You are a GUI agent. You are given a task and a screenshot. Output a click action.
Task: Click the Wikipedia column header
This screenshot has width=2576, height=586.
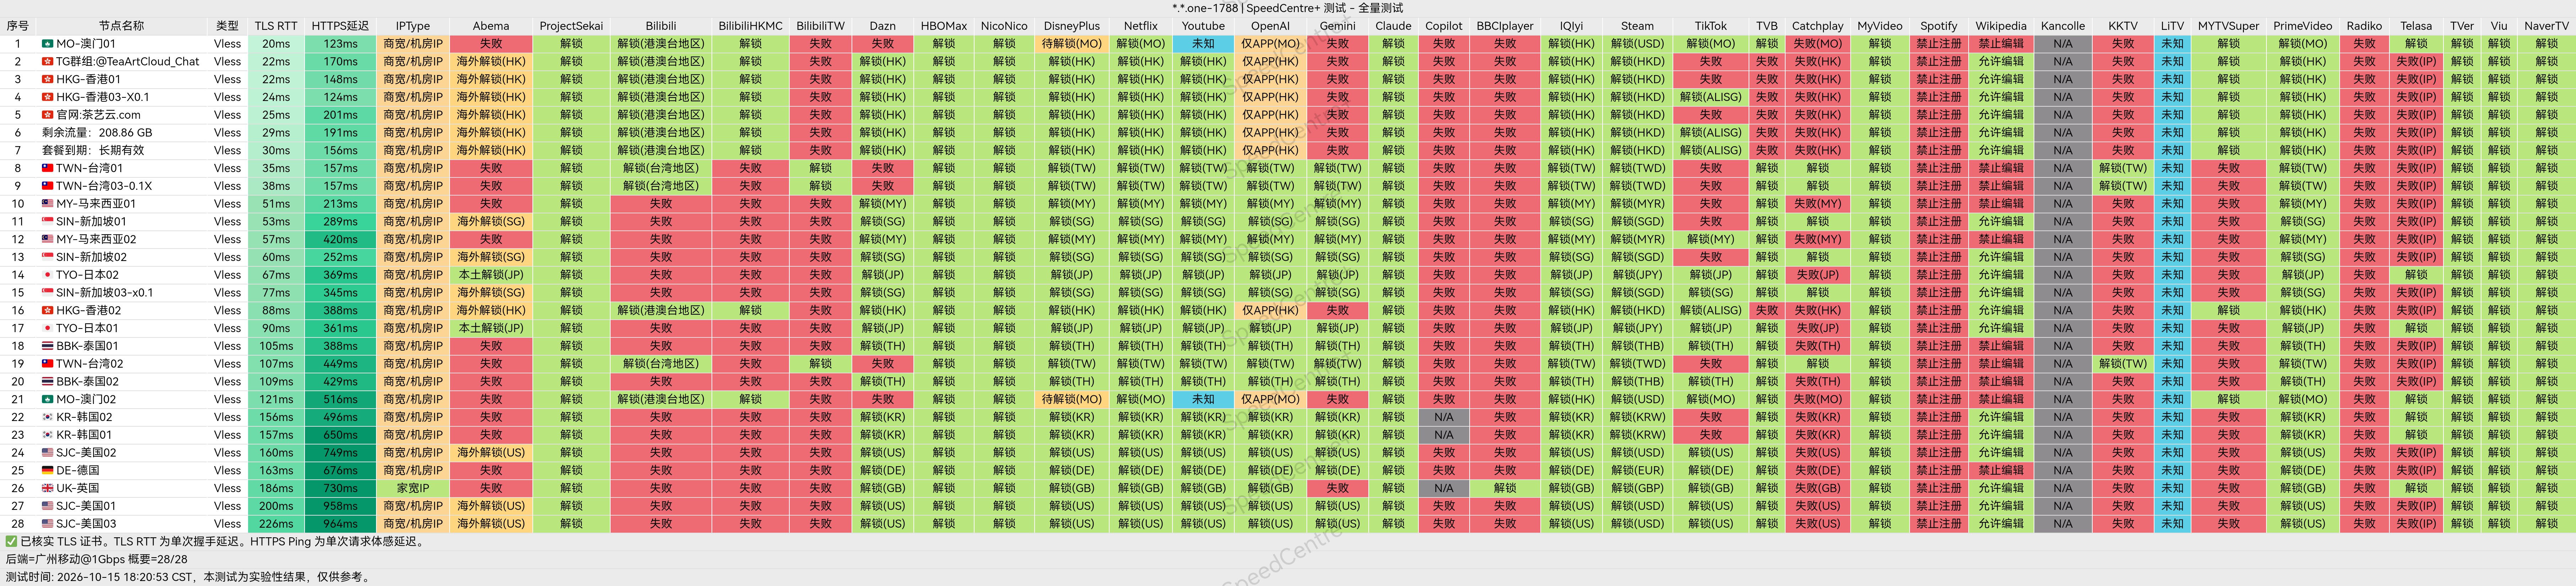[x=2001, y=26]
